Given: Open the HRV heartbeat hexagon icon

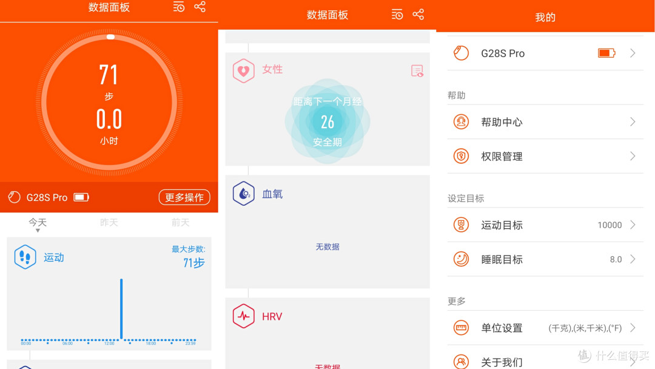Looking at the screenshot, I should 244,316.
